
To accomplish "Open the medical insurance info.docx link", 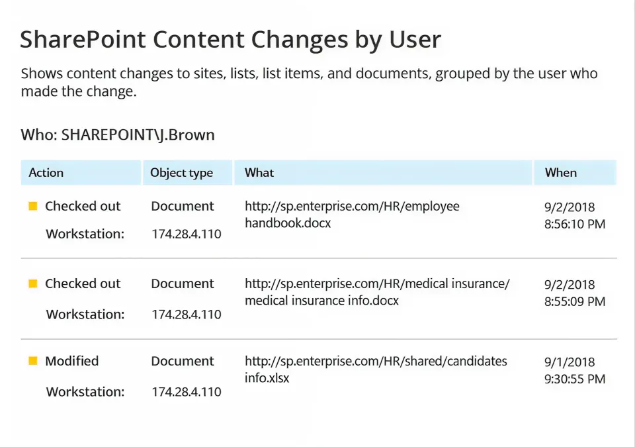I will point(377,292).
